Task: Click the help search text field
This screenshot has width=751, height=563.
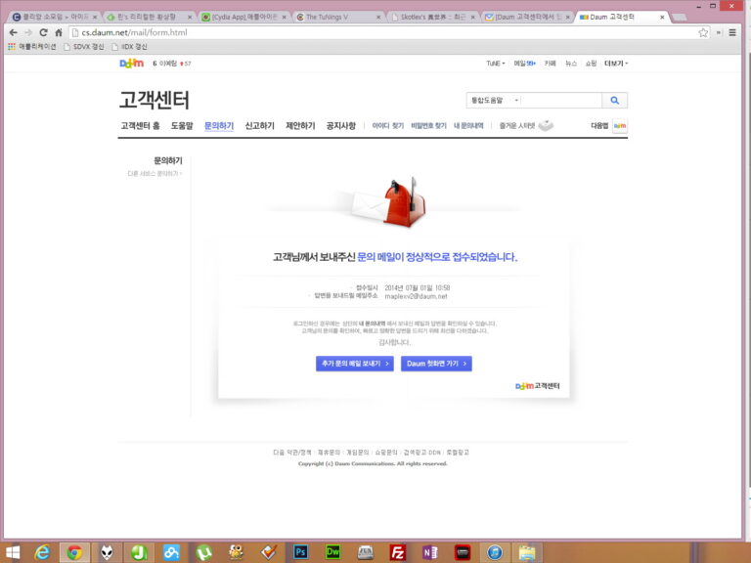Action: pyautogui.click(x=561, y=100)
